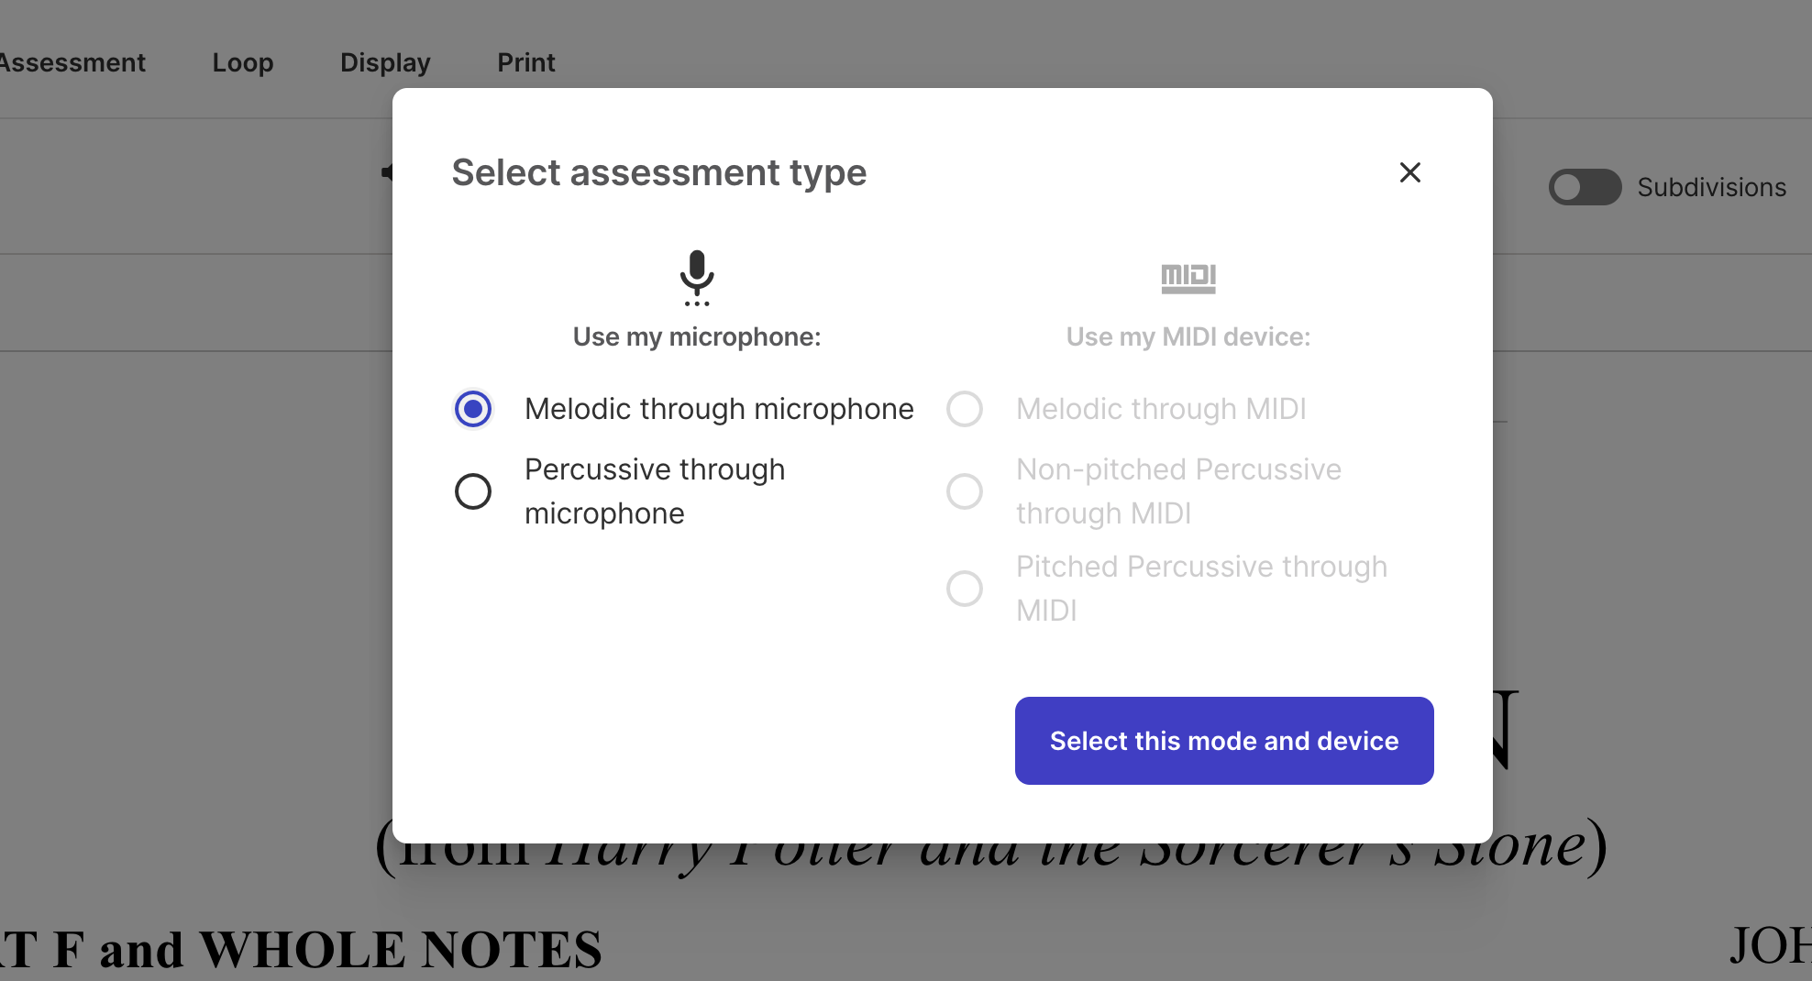The width and height of the screenshot is (1812, 981).
Task: Close the Select assessment type dialog
Action: (x=1409, y=172)
